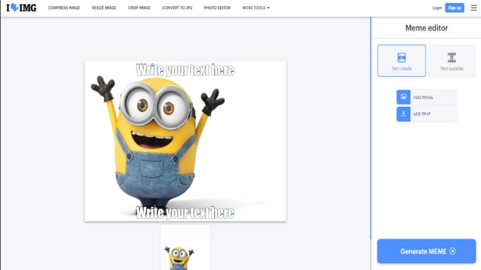
Task: Click the Add Text label
Action: pyautogui.click(x=422, y=114)
